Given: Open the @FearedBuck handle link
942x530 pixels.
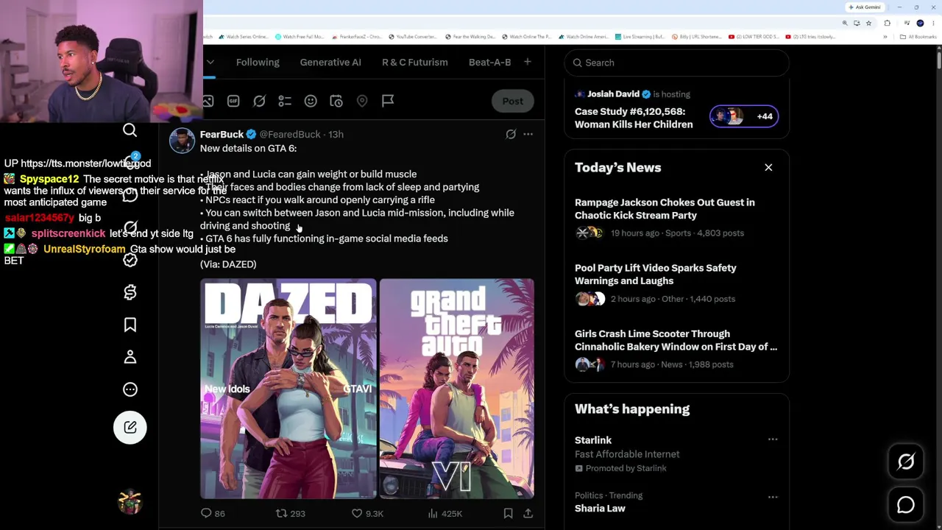Looking at the screenshot, I should (290, 134).
